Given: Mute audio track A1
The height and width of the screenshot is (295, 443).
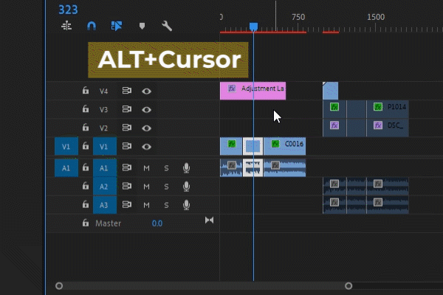Looking at the screenshot, I should click(x=146, y=168).
